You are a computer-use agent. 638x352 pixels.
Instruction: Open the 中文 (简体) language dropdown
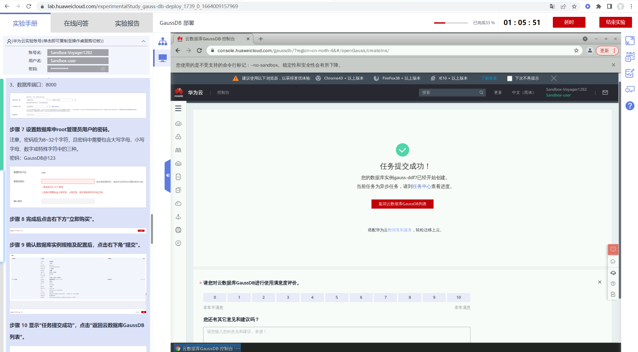click(523, 93)
